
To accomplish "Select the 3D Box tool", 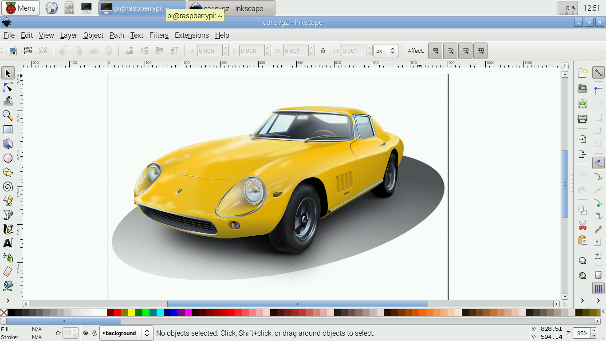I will [x=8, y=144].
